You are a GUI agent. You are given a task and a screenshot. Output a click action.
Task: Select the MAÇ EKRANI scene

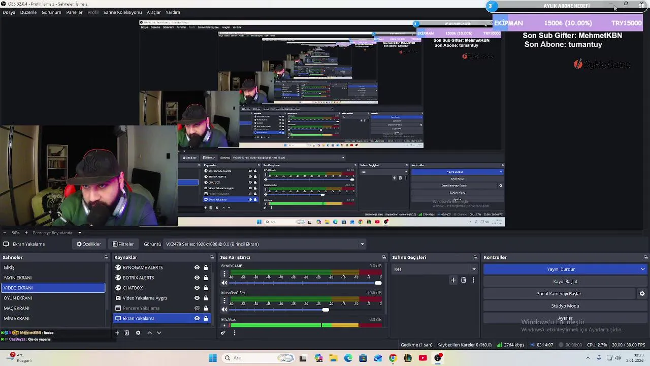pyautogui.click(x=53, y=308)
